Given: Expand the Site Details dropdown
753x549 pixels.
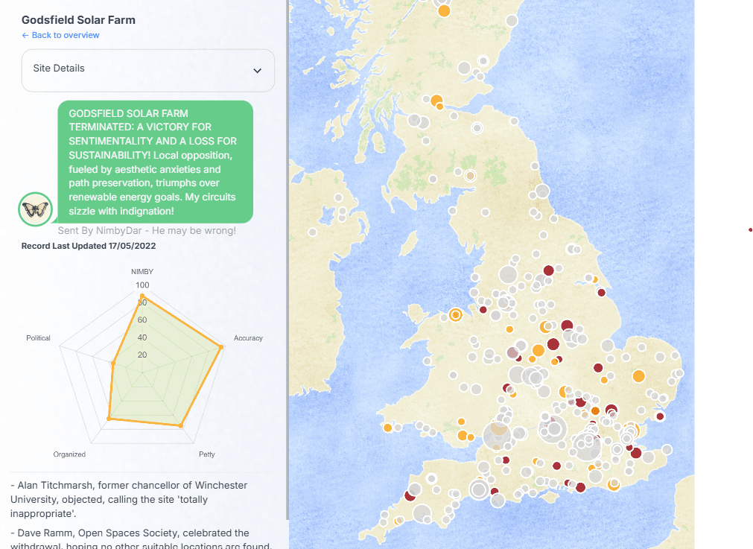Looking at the screenshot, I should pyautogui.click(x=147, y=69).
